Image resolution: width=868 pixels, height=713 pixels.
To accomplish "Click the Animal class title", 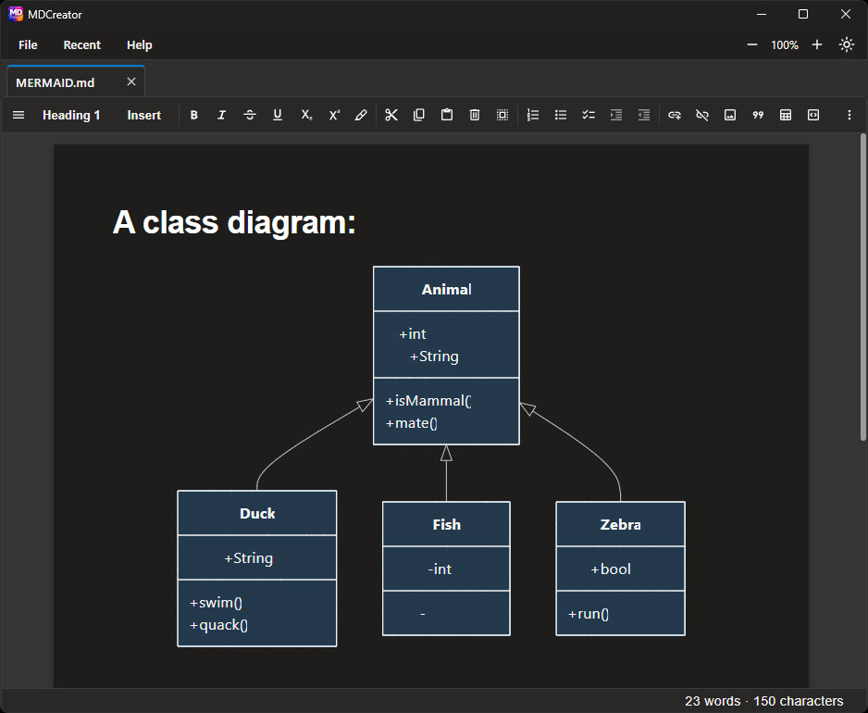I will point(446,289).
